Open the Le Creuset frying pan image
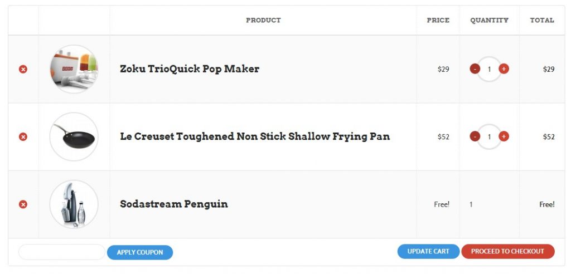 [x=74, y=136]
